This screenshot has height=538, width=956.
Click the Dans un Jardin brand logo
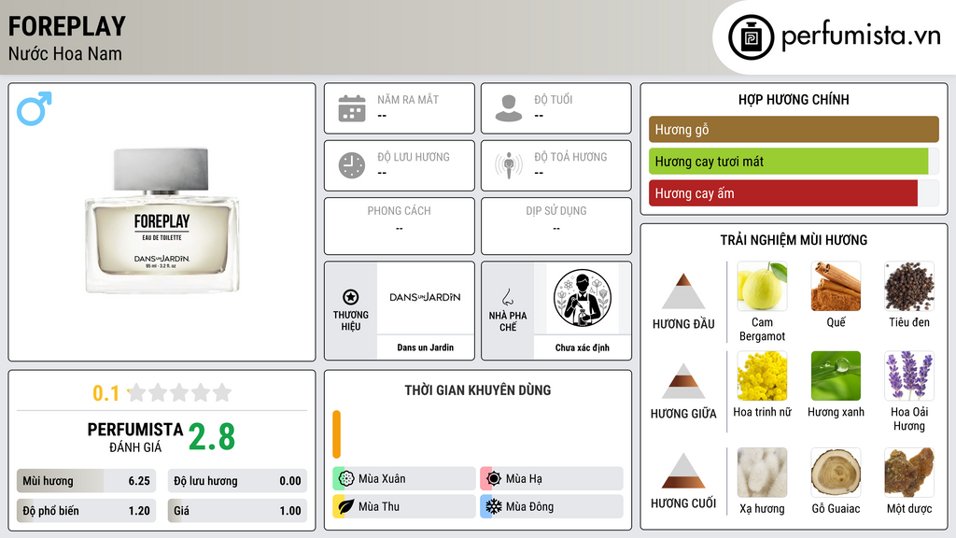coord(426,297)
